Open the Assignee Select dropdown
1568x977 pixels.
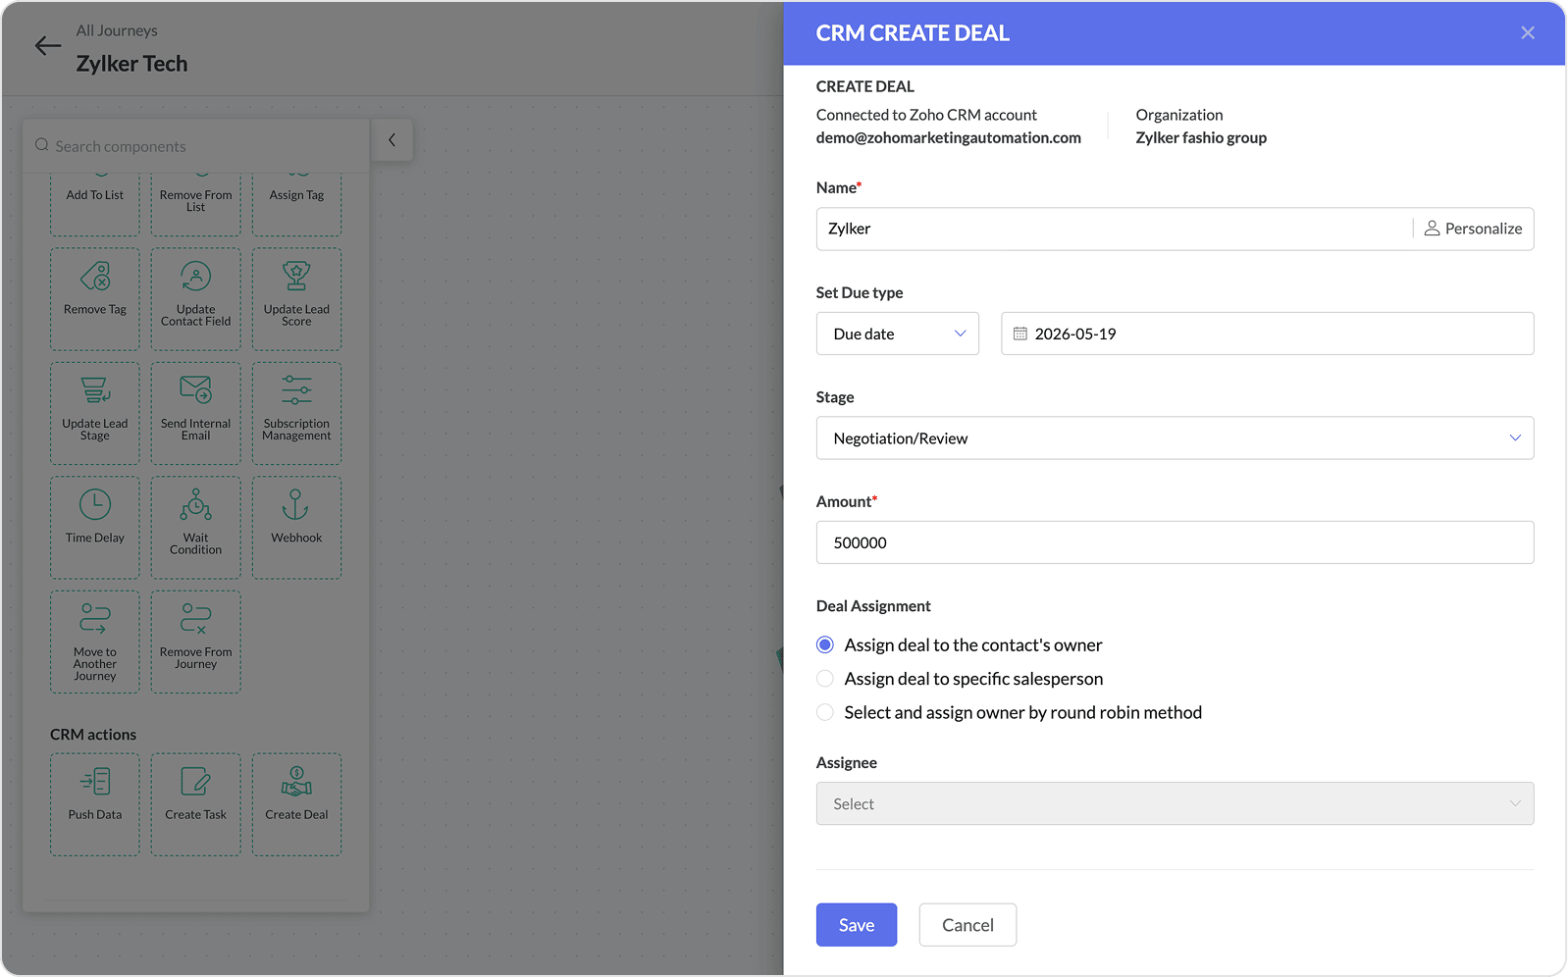click(1175, 803)
